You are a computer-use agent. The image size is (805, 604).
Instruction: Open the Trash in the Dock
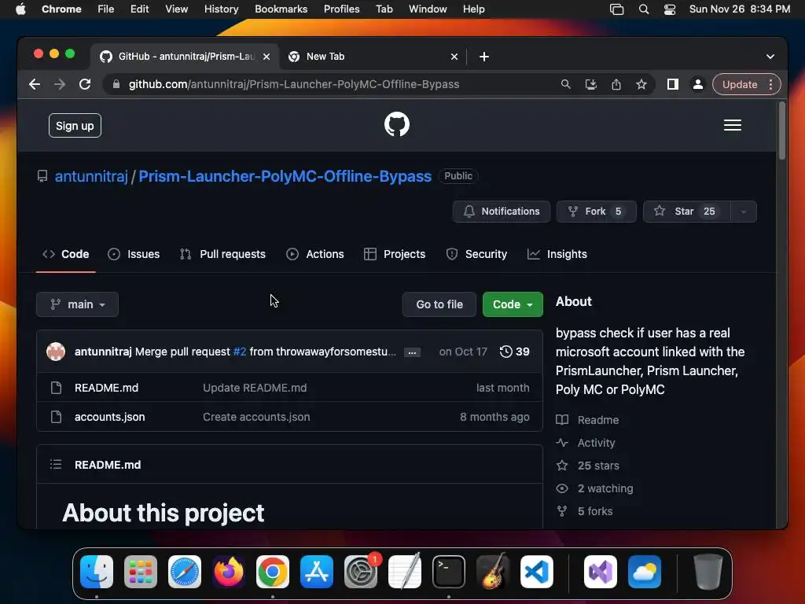tap(708, 572)
